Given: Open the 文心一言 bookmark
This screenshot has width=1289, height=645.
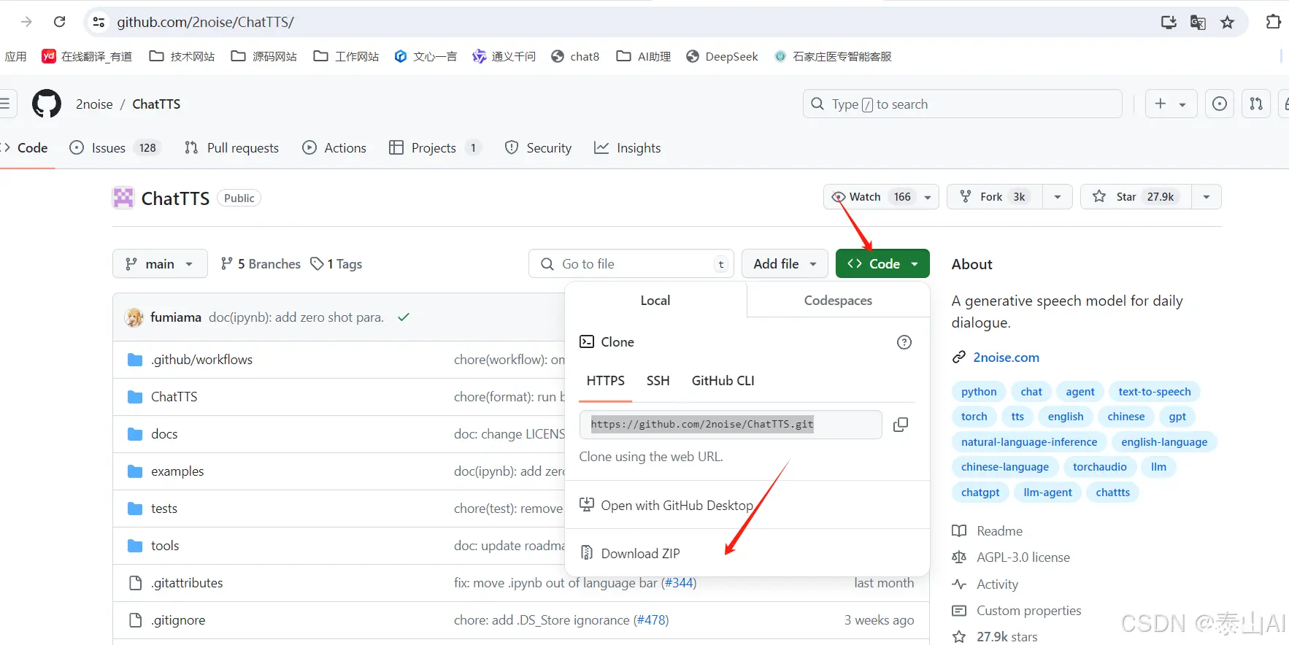Looking at the screenshot, I should 426,56.
